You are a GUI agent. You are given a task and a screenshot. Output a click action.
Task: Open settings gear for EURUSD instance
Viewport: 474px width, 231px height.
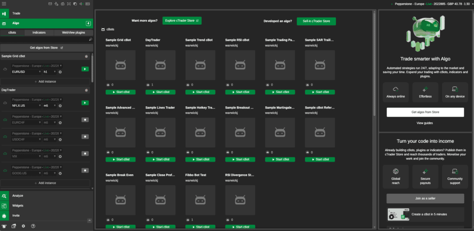(60, 72)
